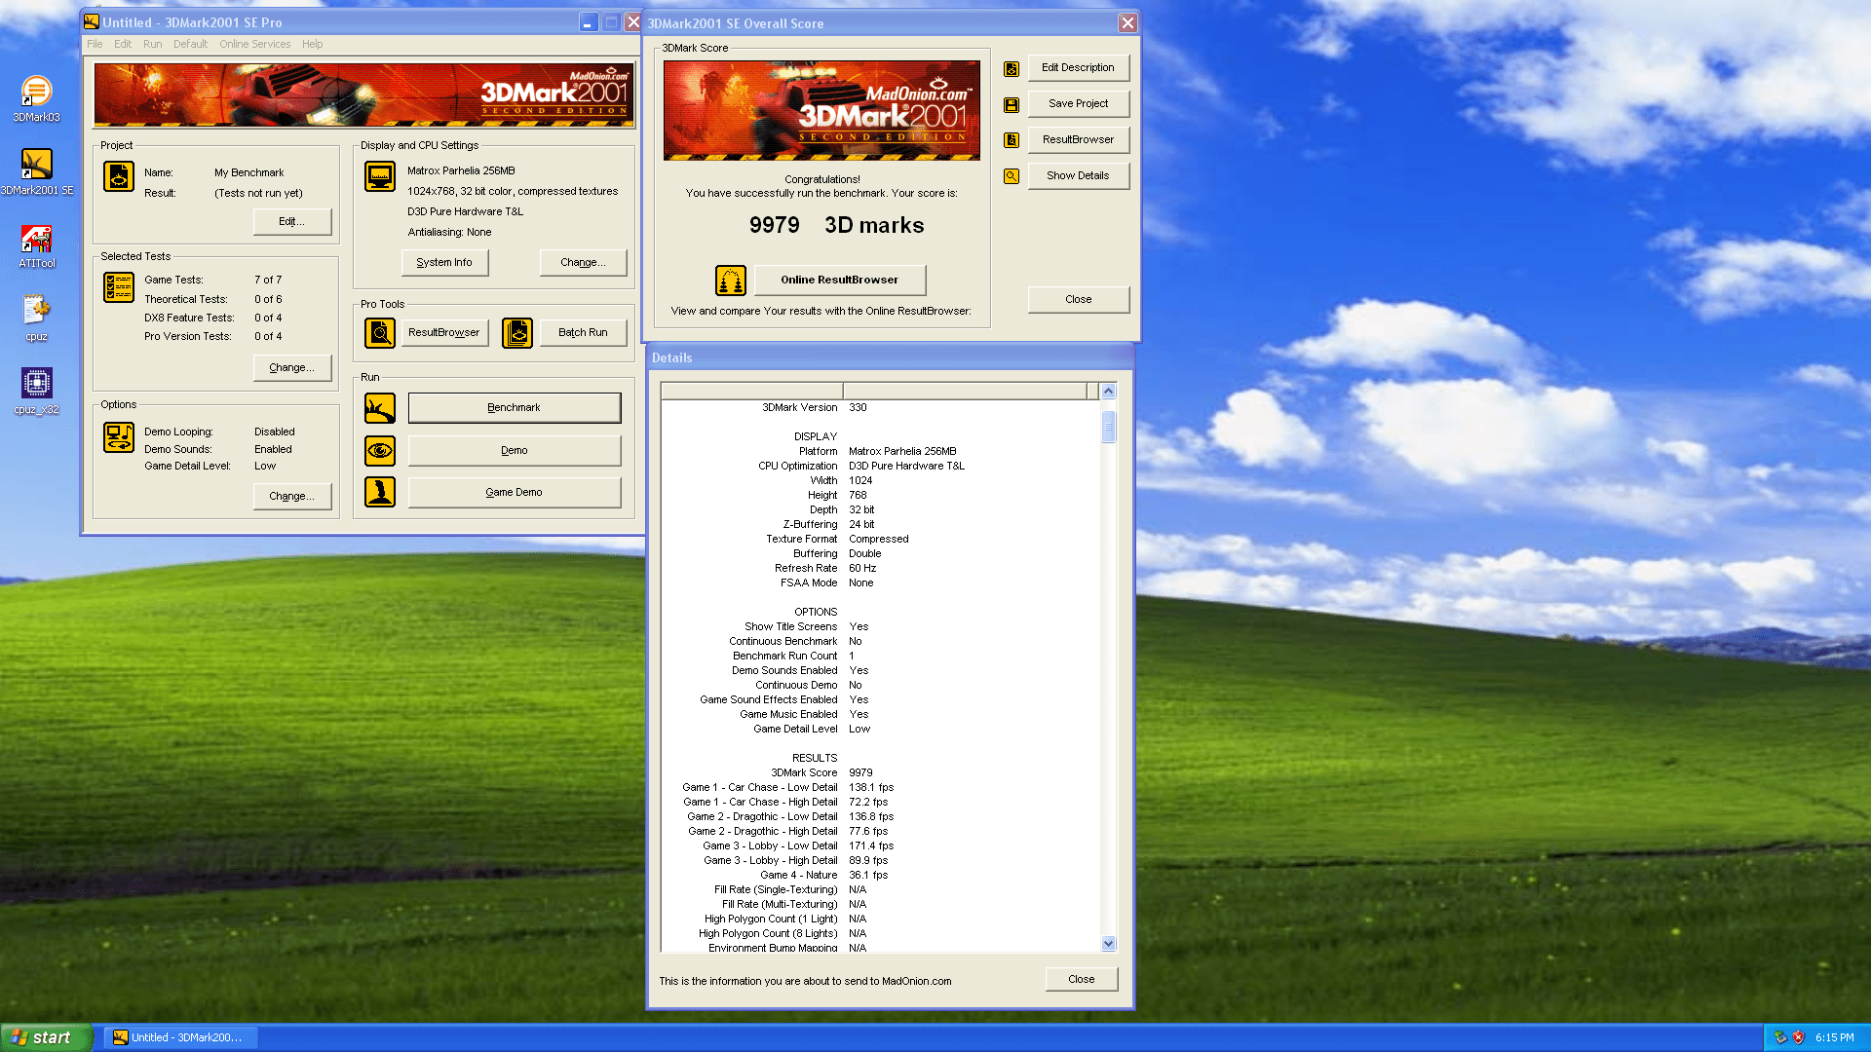Image resolution: width=1871 pixels, height=1052 pixels.
Task: Launch the Demo button
Action: [x=515, y=450]
